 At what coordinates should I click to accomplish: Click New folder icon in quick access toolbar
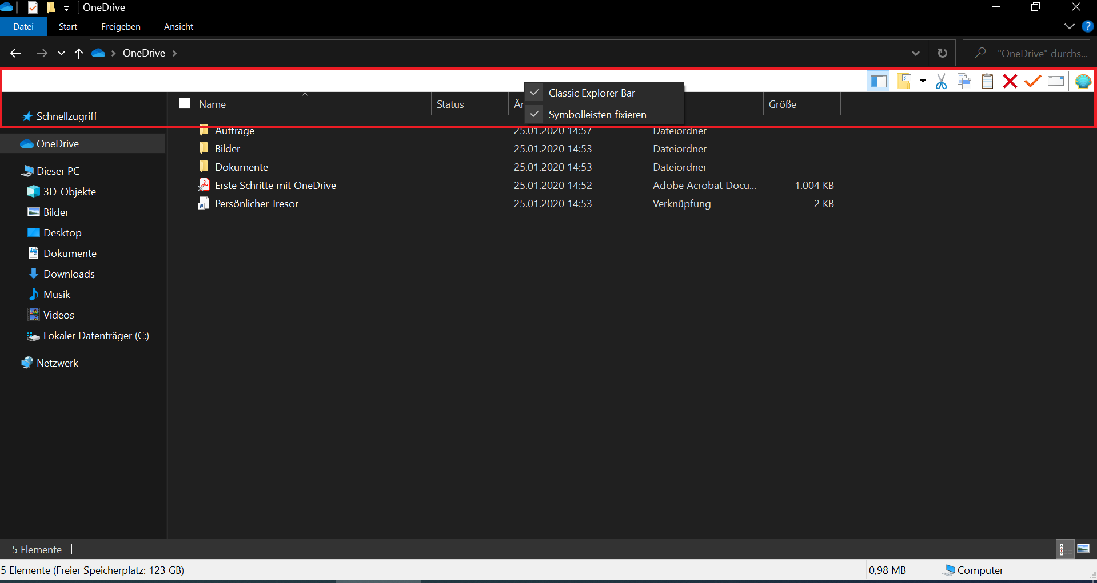(51, 7)
